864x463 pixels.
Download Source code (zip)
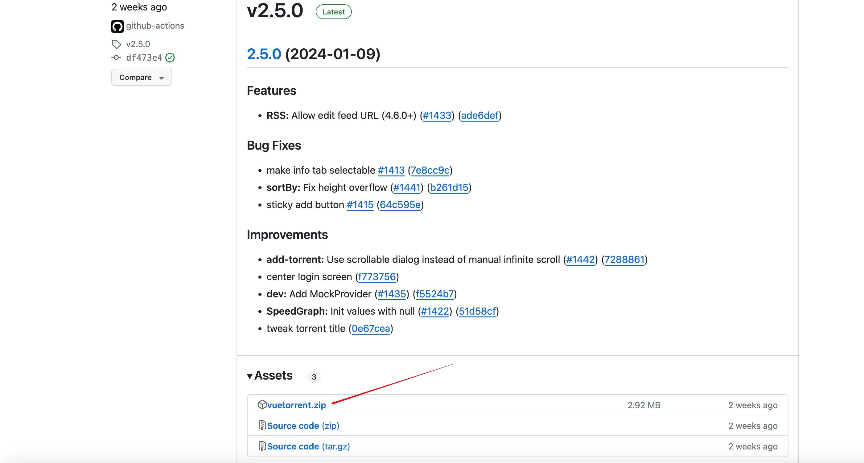(x=303, y=426)
